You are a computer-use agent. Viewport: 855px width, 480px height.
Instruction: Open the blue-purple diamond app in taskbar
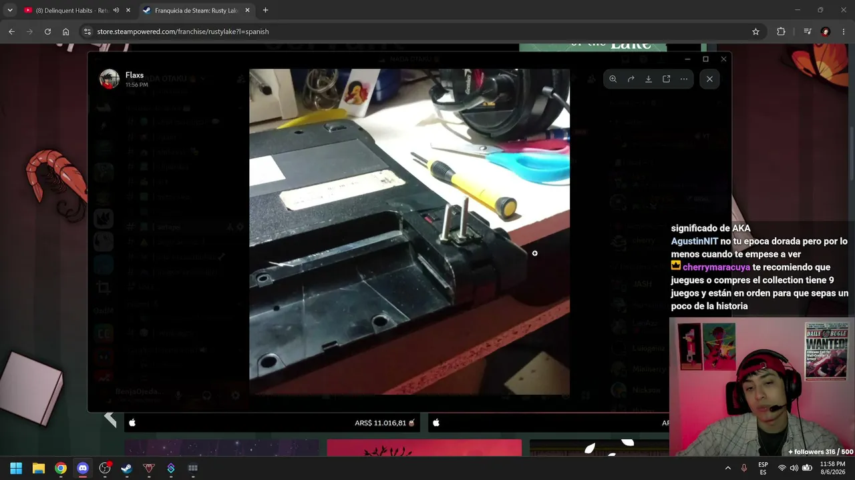tap(171, 468)
